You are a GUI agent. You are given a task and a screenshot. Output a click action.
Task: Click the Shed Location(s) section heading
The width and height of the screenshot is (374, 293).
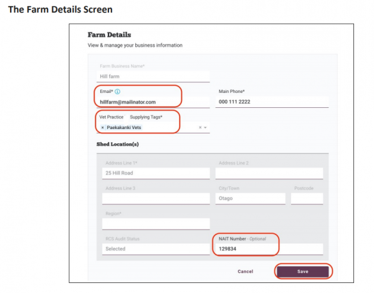pos(117,144)
